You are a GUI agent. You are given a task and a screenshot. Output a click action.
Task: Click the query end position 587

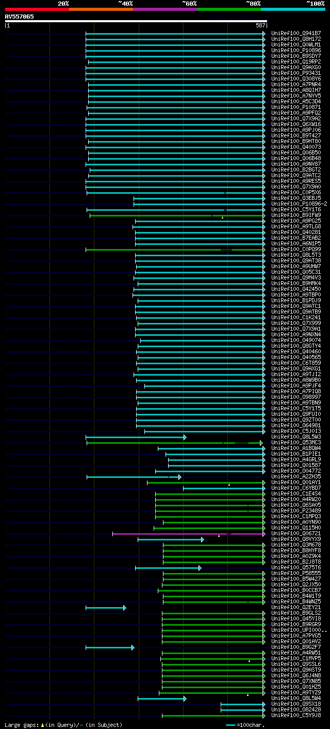[260, 25]
